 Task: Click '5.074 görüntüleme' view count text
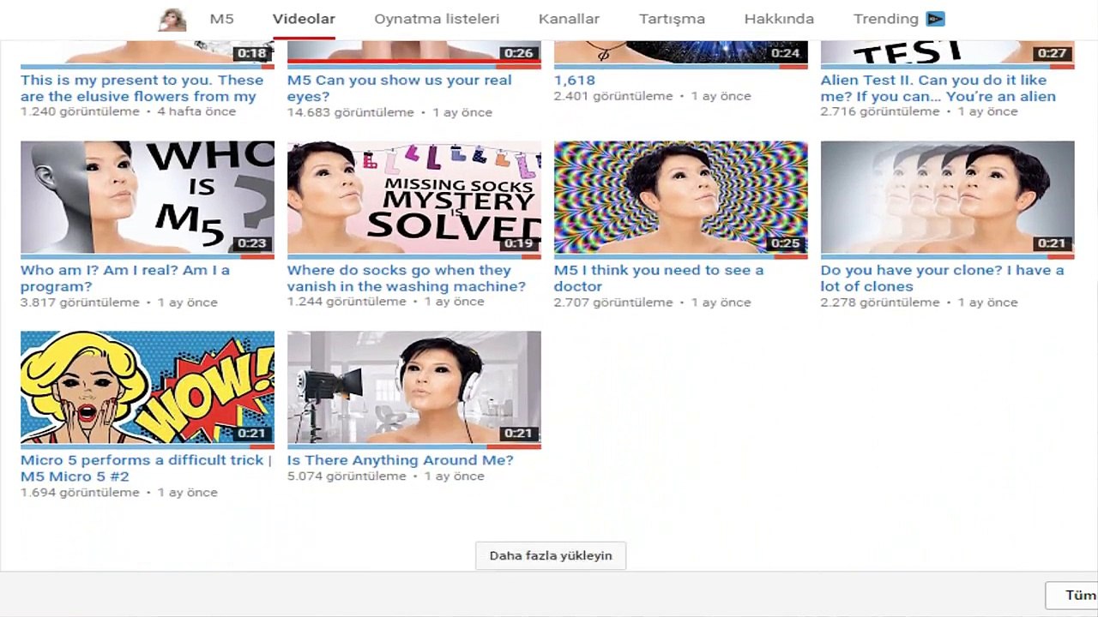coord(347,476)
